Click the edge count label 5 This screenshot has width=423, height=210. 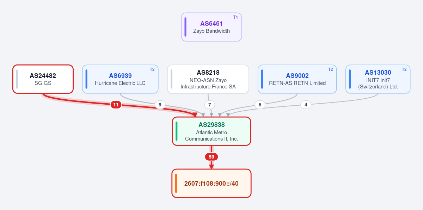[260, 105]
